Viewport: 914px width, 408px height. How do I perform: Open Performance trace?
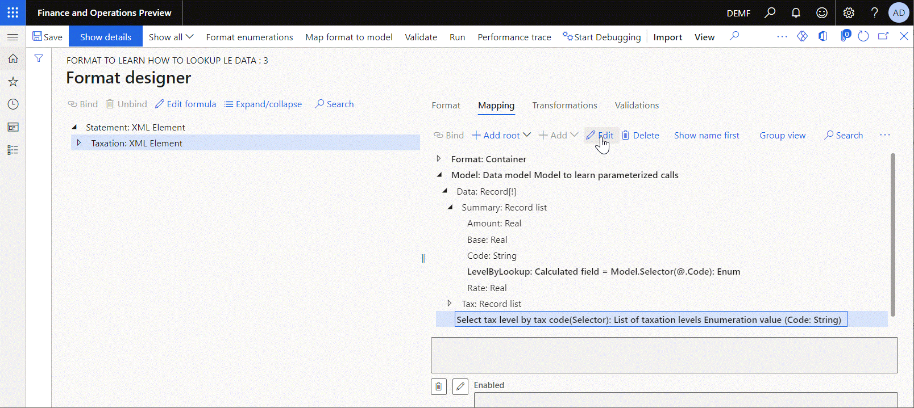click(x=514, y=37)
